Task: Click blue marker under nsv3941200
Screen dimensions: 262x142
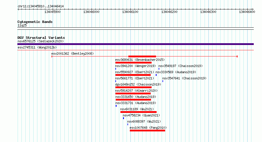Action: 116,69
